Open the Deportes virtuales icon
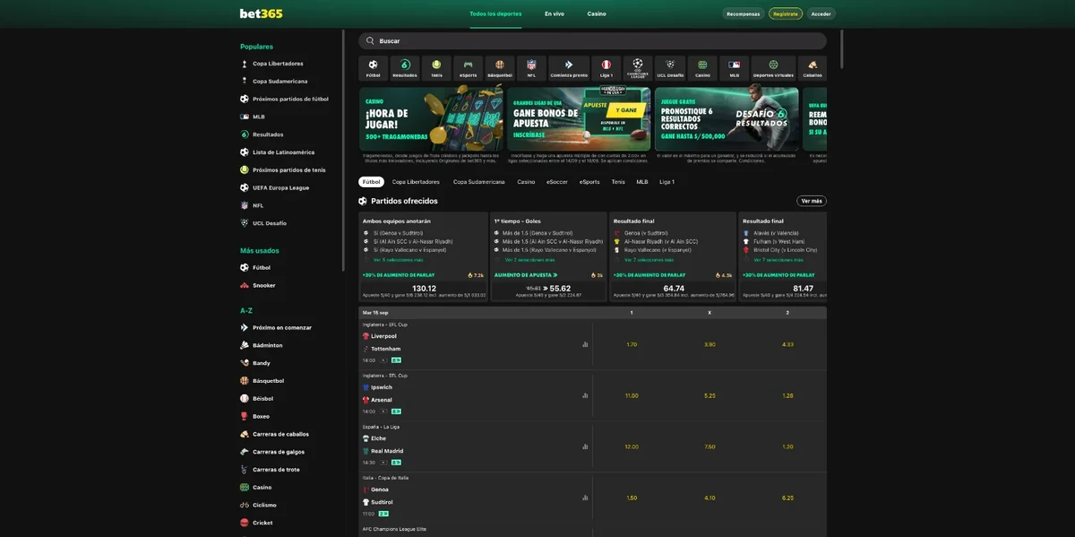Screen dimensions: 1075x537 click(x=773, y=68)
